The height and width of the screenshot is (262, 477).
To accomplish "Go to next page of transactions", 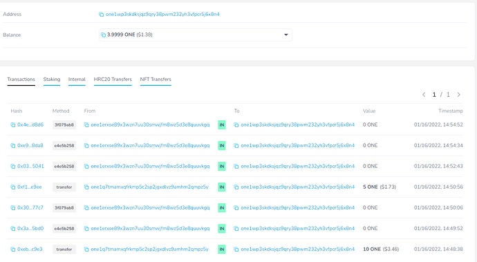I will 459,95.
